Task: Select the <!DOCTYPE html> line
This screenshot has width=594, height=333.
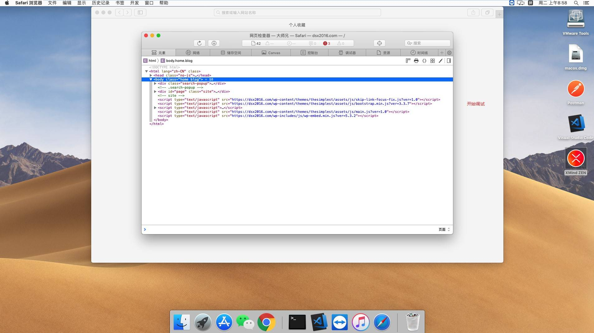Action: pos(164,67)
